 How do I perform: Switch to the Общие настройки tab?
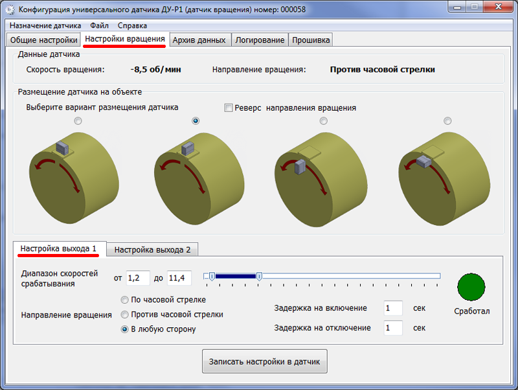pos(43,40)
